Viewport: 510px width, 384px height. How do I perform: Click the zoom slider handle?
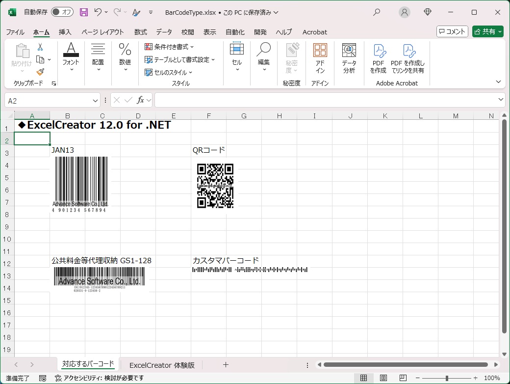(447, 378)
